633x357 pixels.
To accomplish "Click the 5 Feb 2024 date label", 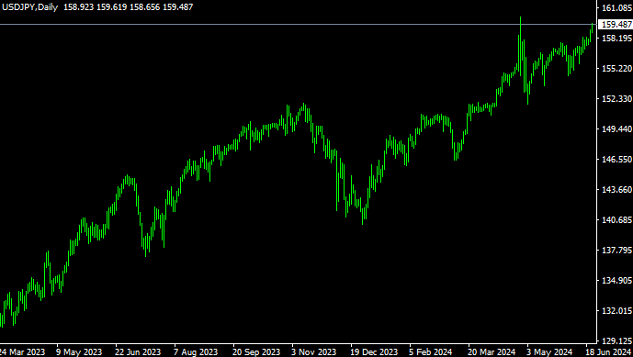I will (x=430, y=352).
